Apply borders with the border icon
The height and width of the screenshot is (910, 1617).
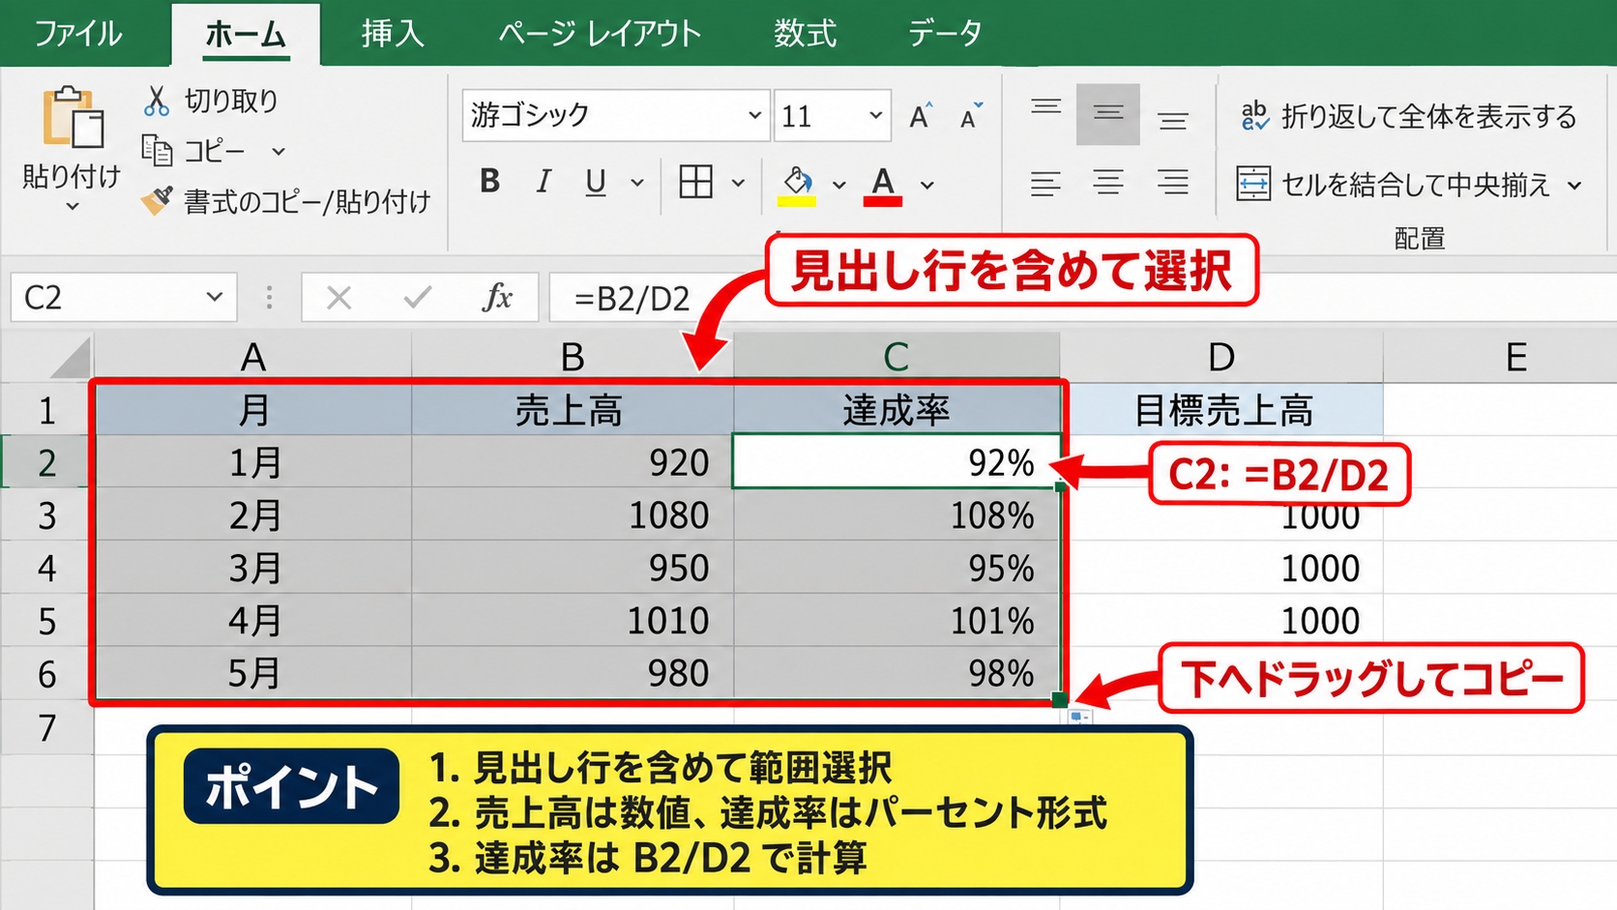(696, 181)
